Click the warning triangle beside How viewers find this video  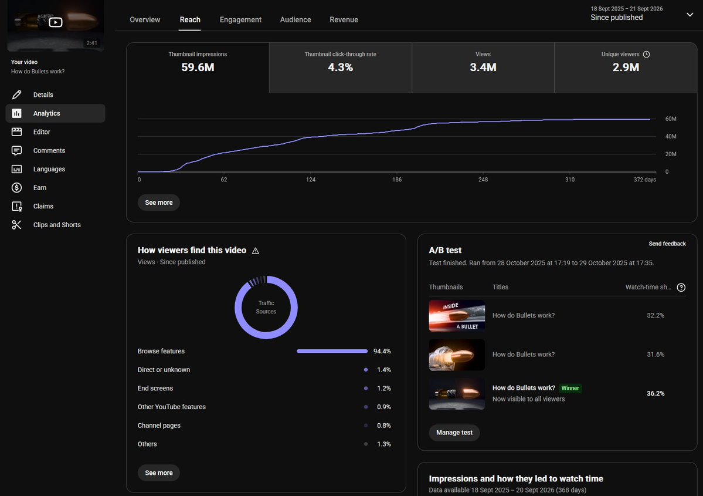(x=256, y=251)
